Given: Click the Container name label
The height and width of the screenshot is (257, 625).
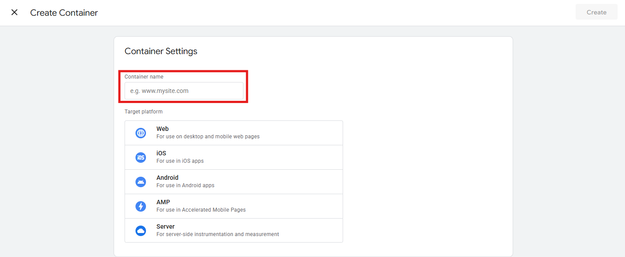Looking at the screenshot, I should coord(144,77).
